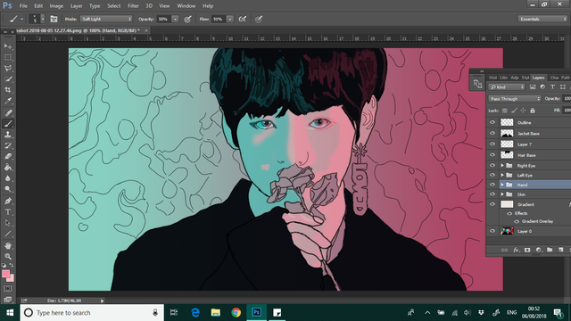Select the Hand tool

click(x=8, y=246)
